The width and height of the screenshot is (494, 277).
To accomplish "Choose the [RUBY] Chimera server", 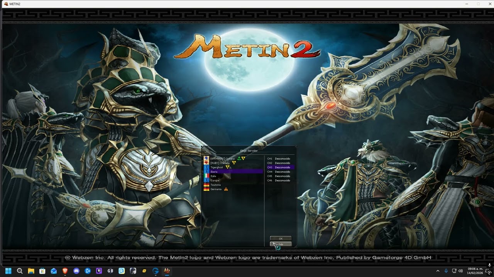I will tap(233, 163).
